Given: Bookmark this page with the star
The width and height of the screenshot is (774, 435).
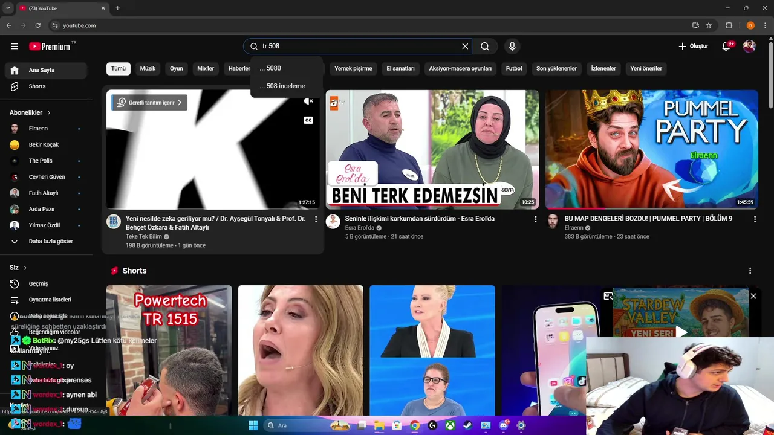Looking at the screenshot, I should 709,25.
